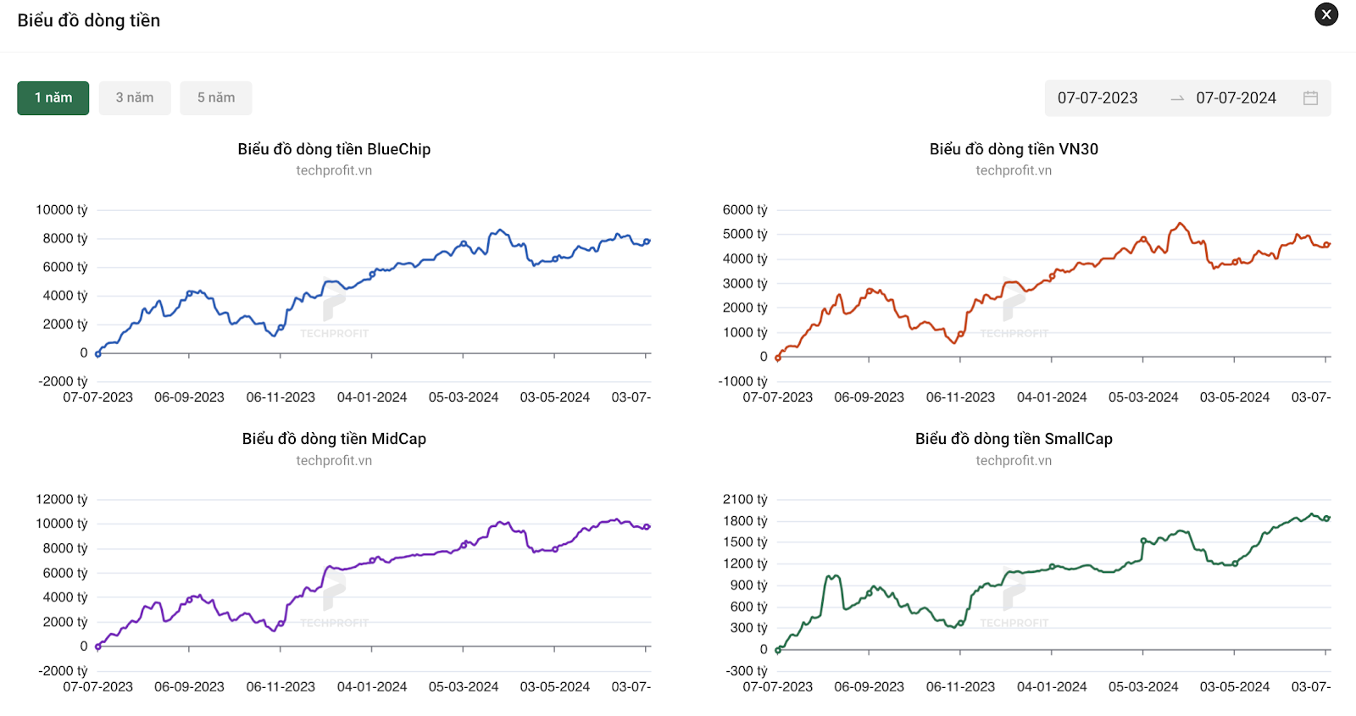Click techprofit.vn link under BlueChip chart
The image size is (1356, 716).
[x=334, y=170]
